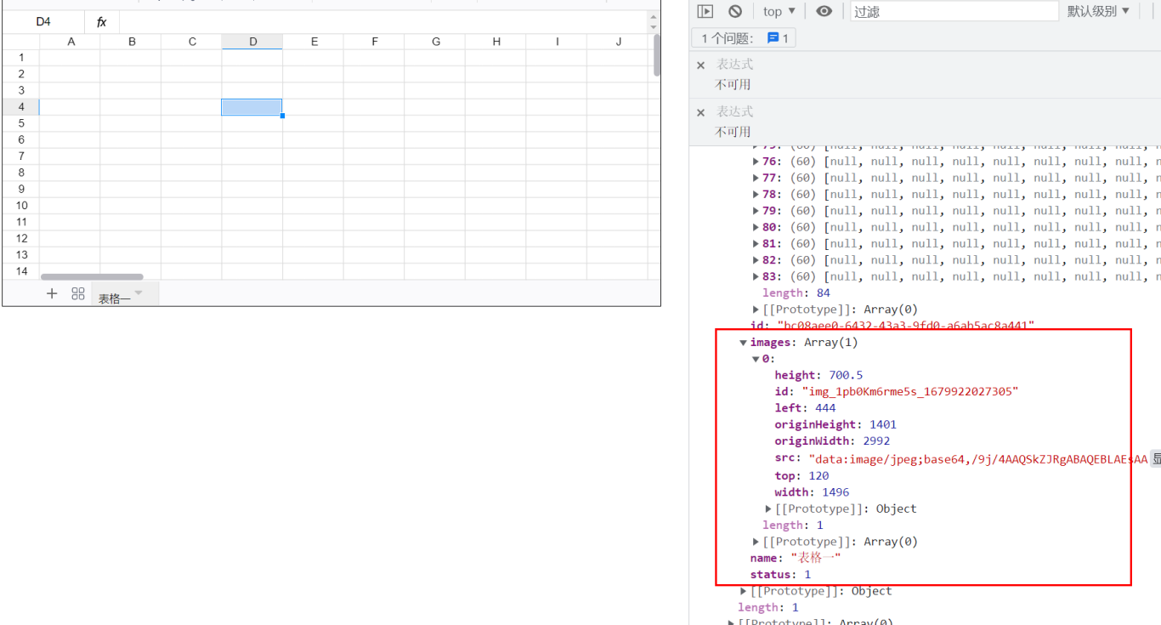Click the 1 个问题 issues counter
Image resolution: width=1161 pixels, height=625 pixels.
(x=727, y=37)
